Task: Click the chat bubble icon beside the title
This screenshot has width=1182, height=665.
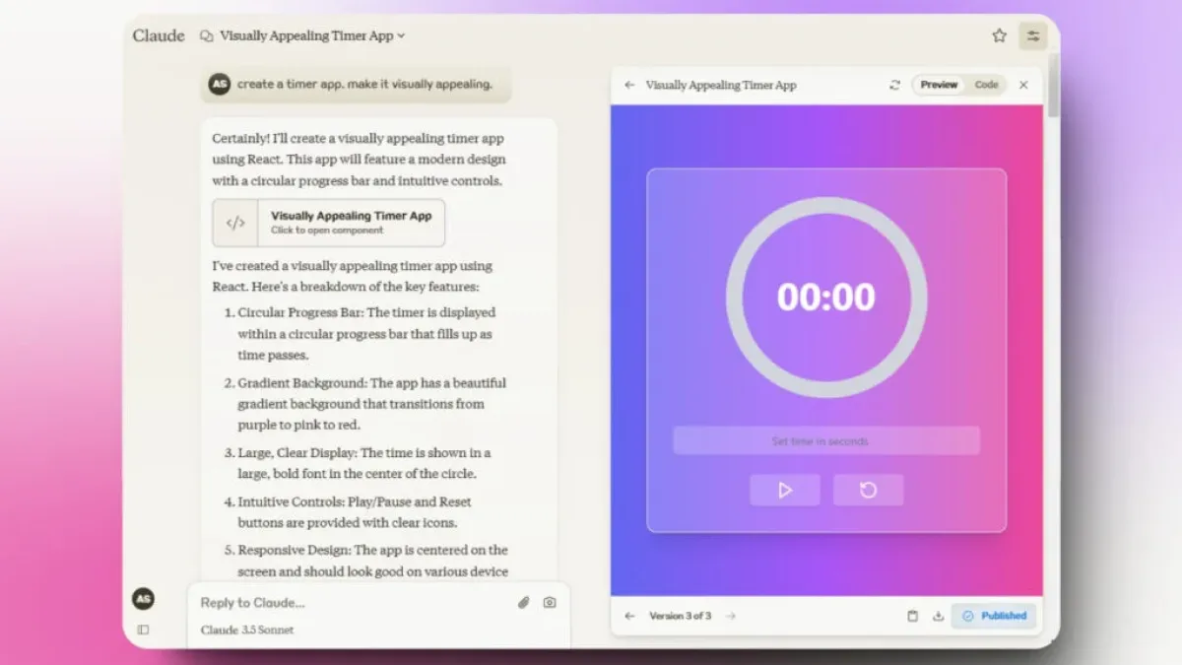Action: (x=206, y=35)
